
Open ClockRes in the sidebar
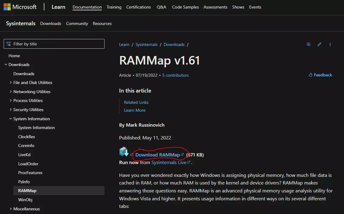[26, 137]
